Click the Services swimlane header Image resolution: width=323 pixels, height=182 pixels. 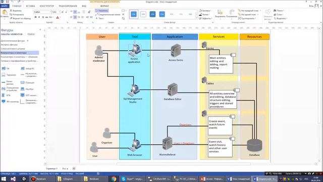[x=219, y=37]
